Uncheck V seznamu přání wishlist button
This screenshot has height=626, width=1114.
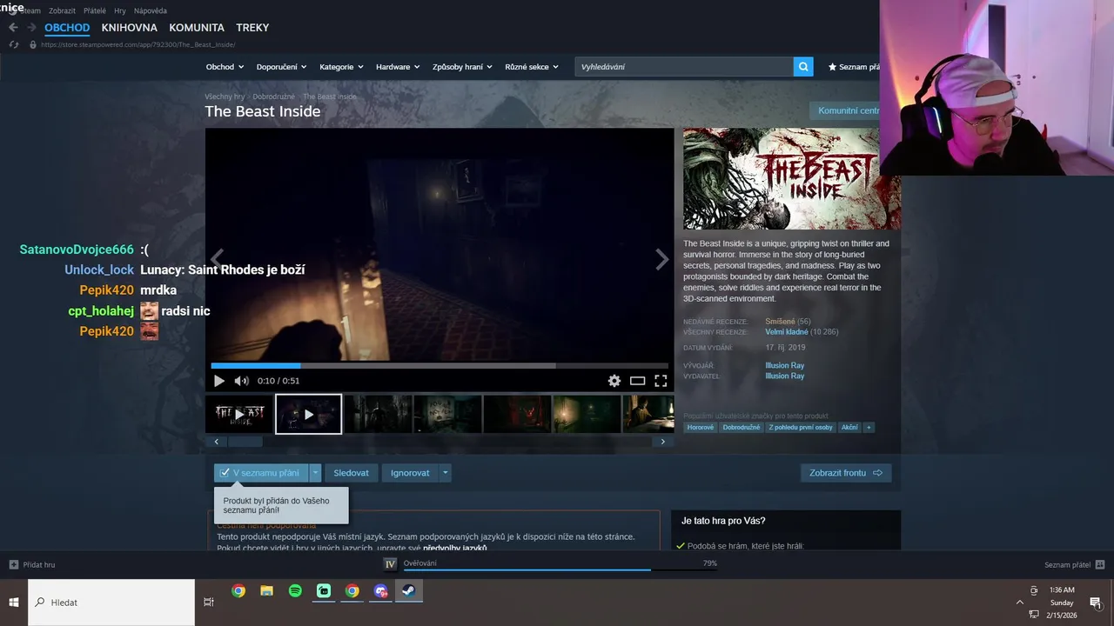261,473
